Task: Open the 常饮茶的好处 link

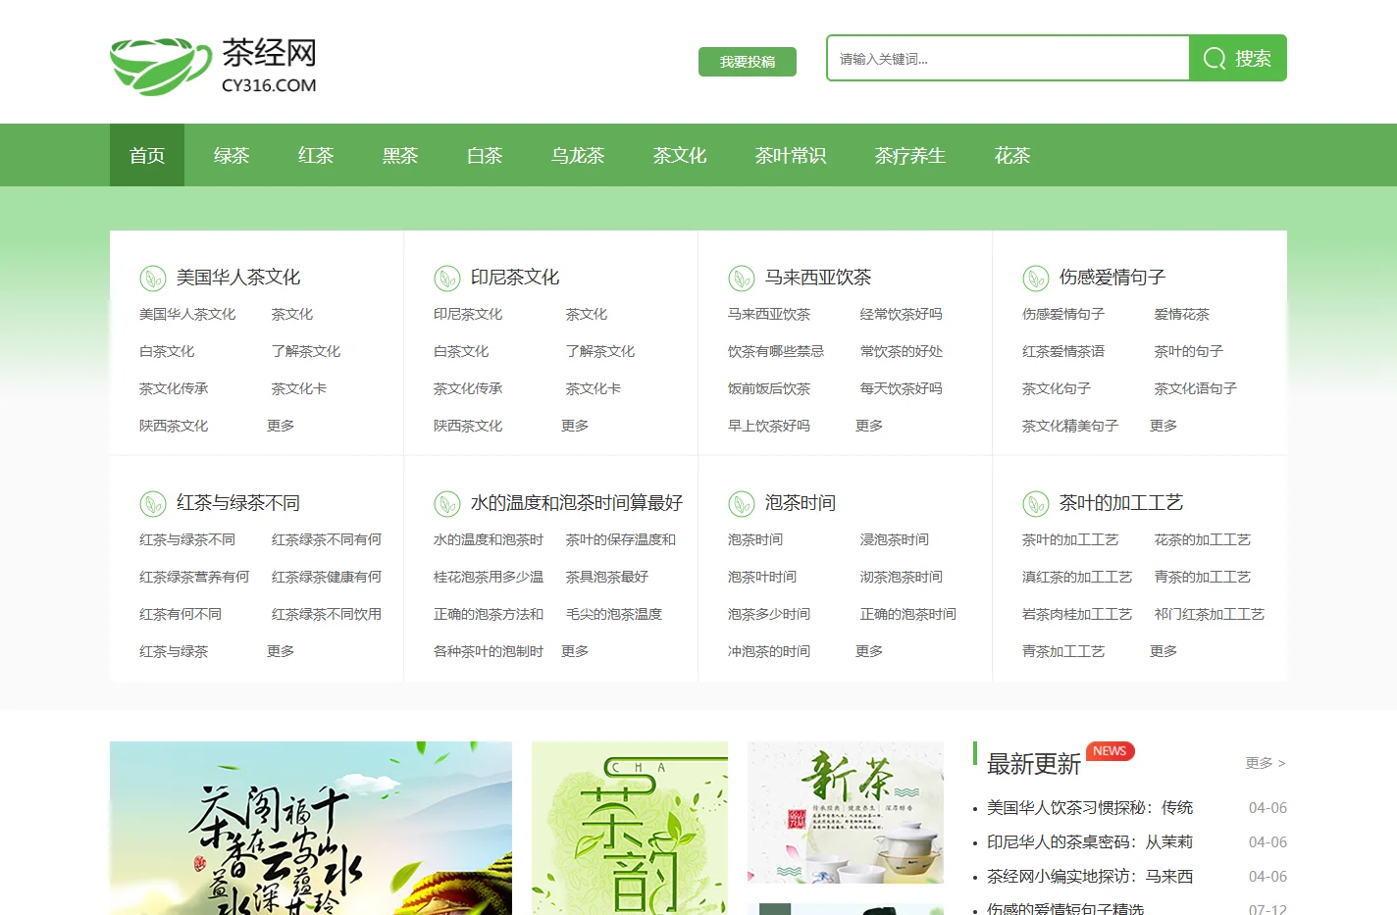Action: (902, 351)
